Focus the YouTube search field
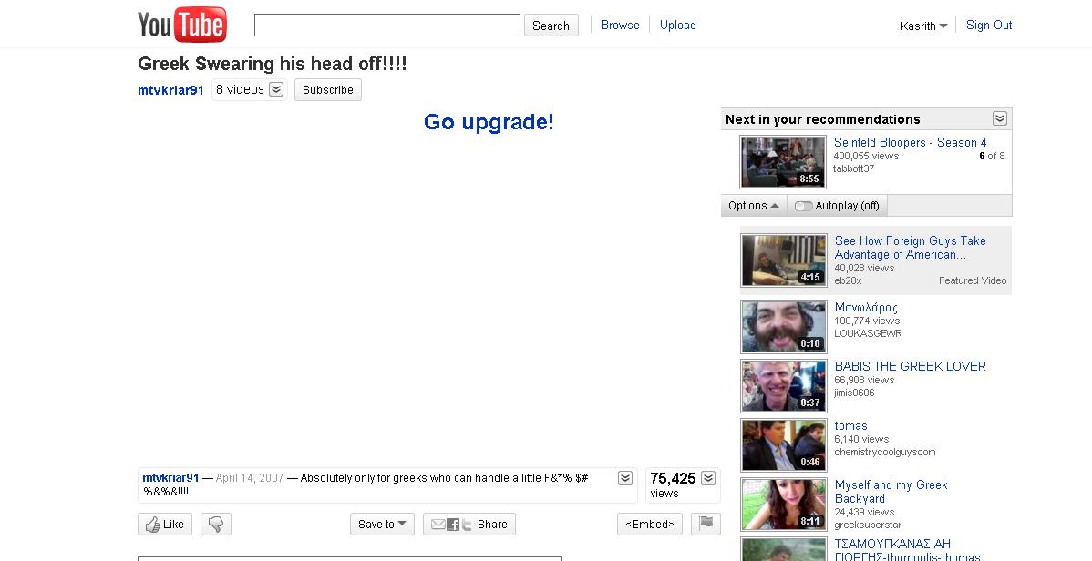This screenshot has width=1092, height=561. (387, 25)
